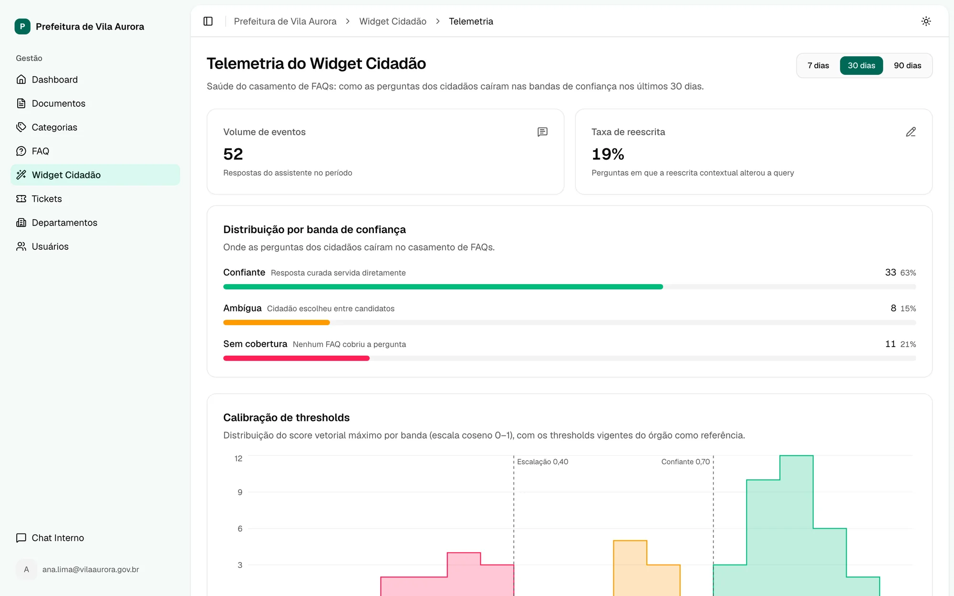Go to Documentos page

(x=95, y=103)
